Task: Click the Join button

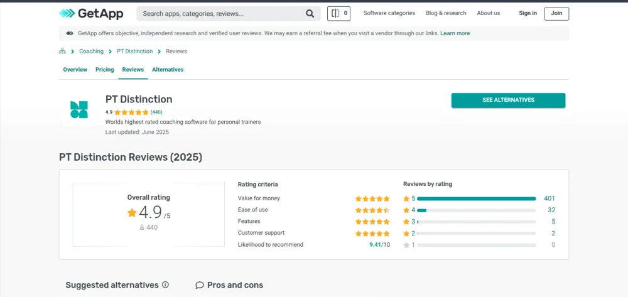Action: click(556, 14)
